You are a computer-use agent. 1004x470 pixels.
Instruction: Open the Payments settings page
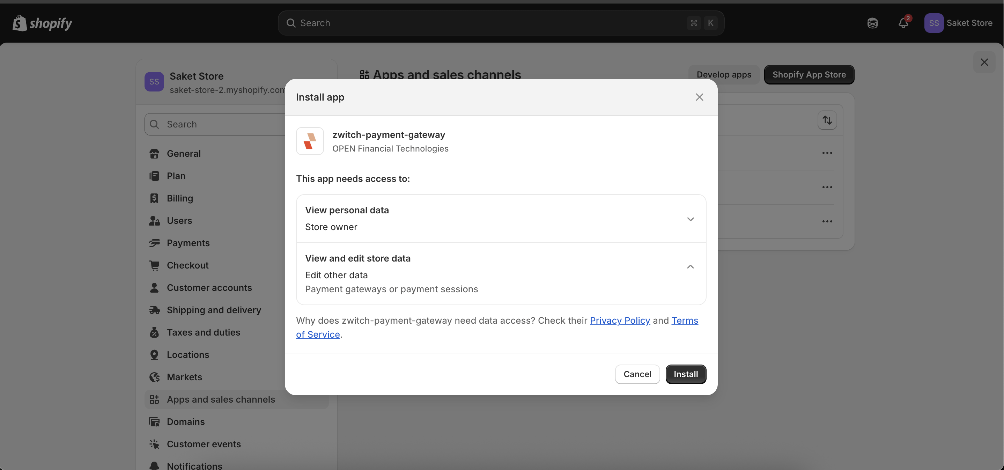(x=188, y=243)
